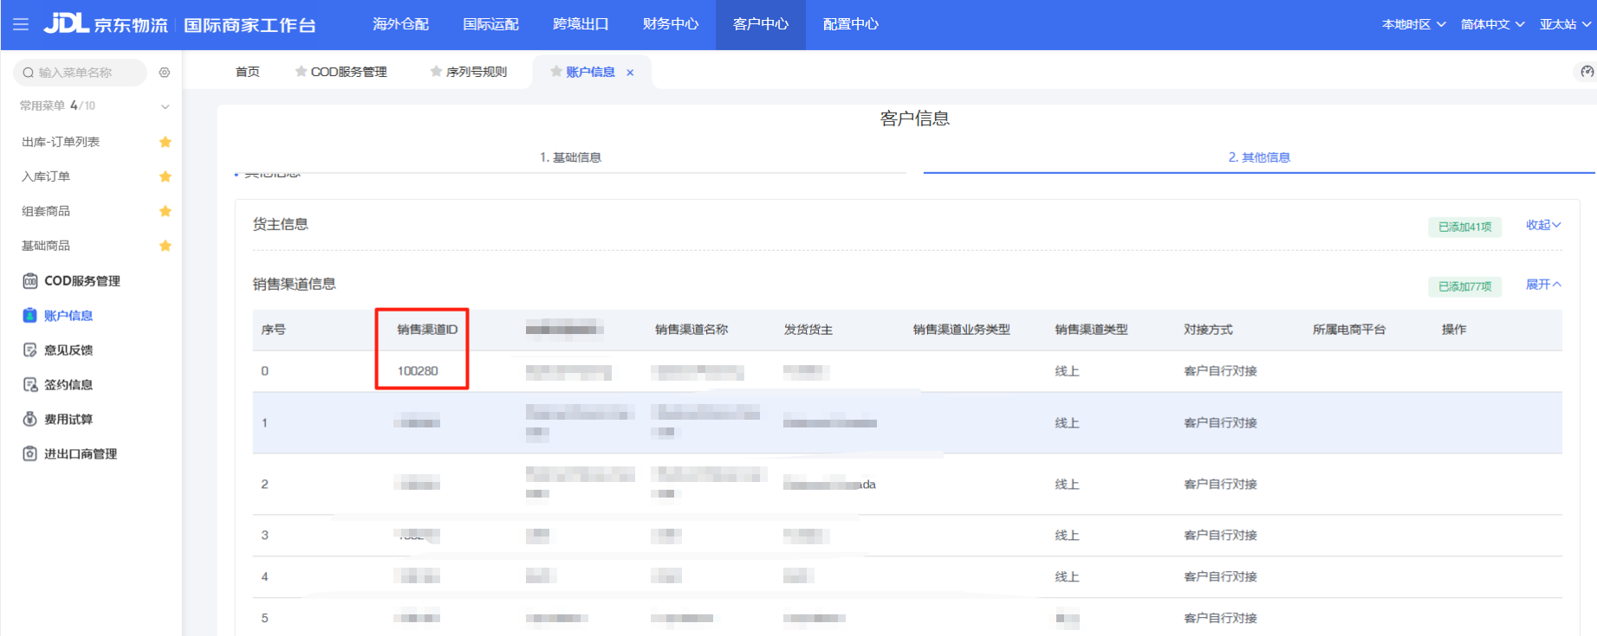Click 销售渠道名称 column header
Viewport: 1597px width, 636px height.
click(x=691, y=330)
